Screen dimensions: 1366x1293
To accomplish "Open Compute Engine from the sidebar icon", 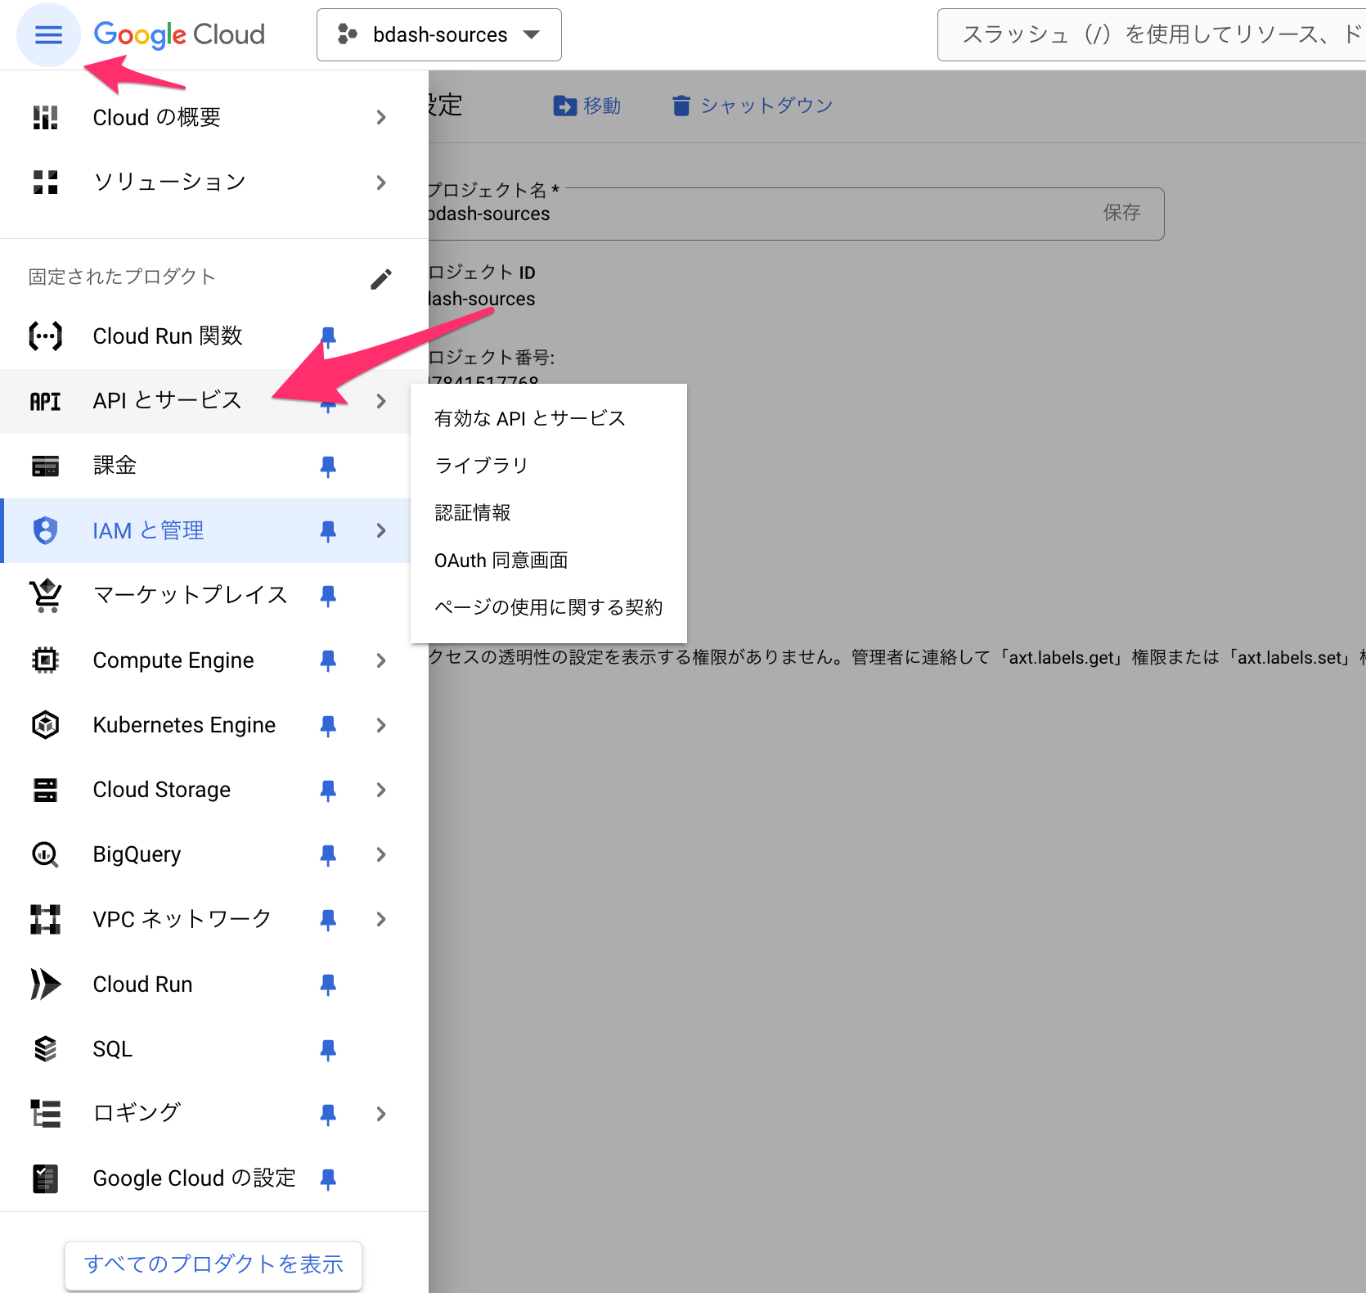I will (x=45, y=660).
